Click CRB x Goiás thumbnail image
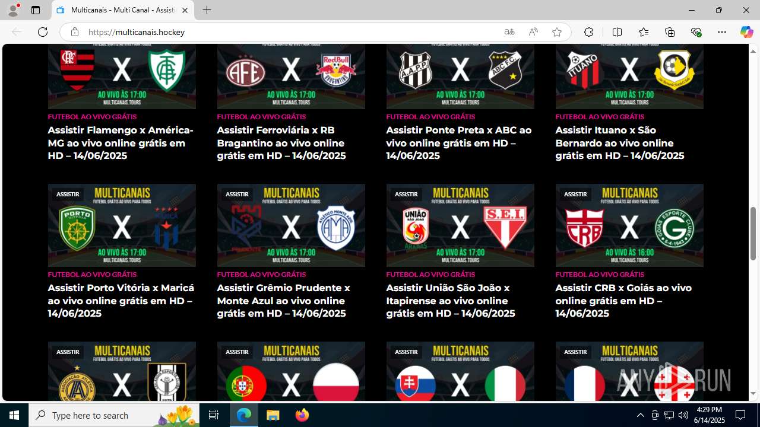The width and height of the screenshot is (760, 427). tap(629, 225)
